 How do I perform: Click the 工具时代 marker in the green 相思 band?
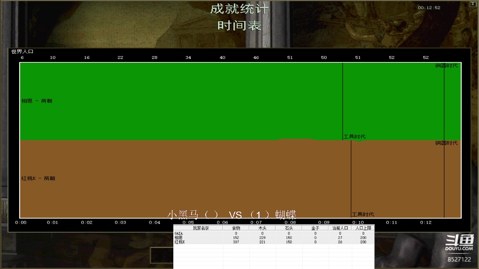pyautogui.click(x=354, y=137)
